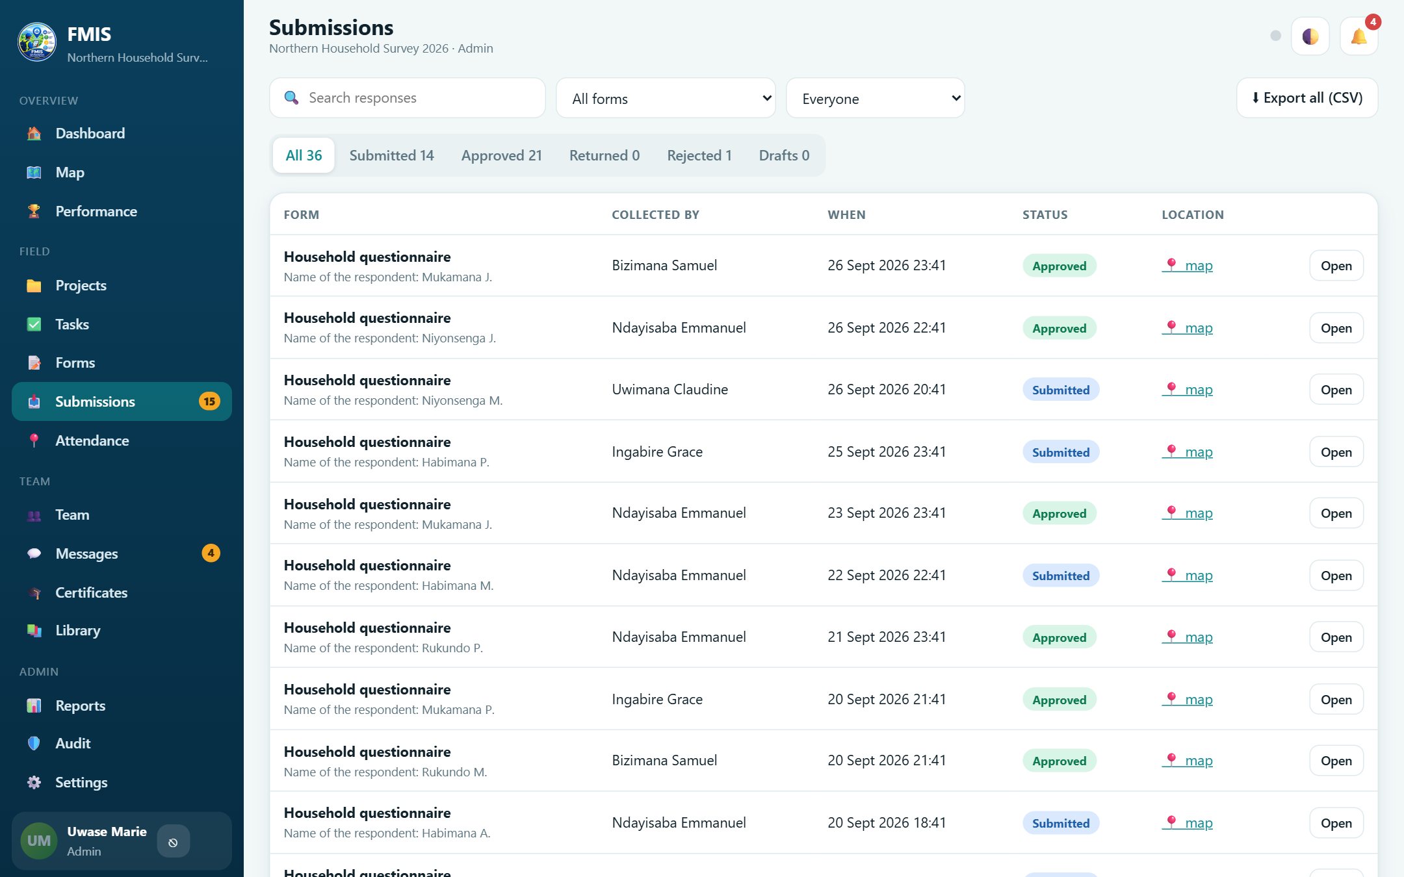Screen dimensions: 1404x877
Task: Click Export all (CSV) button
Action: [1307, 98]
